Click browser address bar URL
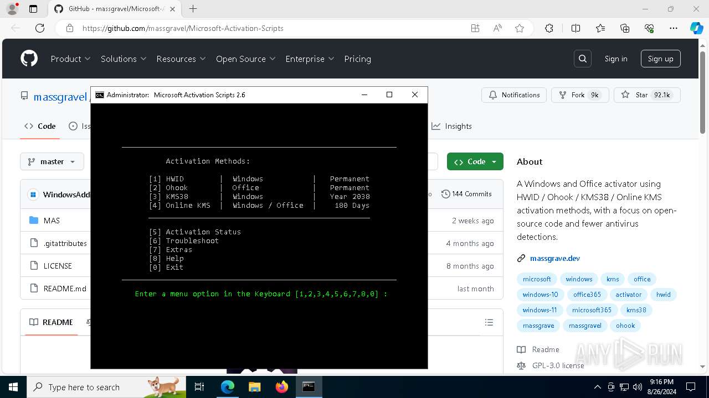This screenshot has height=398, width=709. tap(183, 28)
